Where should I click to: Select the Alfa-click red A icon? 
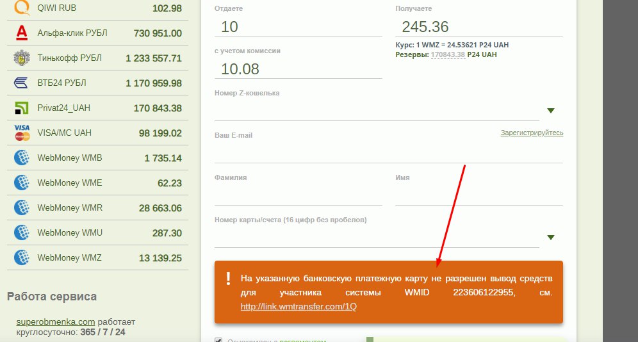[x=22, y=33]
